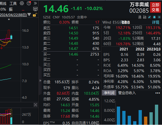This screenshot has width=162, height=125.
Task: Open the ESG 详情 link
Action: (155, 22)
